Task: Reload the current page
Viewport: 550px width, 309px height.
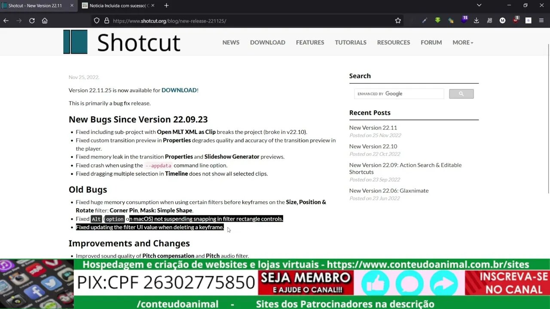Action: [32, 21]
